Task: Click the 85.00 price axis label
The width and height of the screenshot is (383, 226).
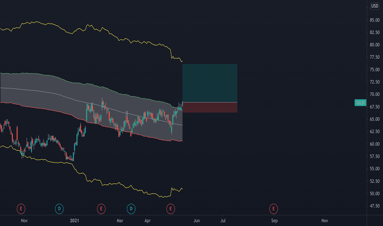Action: (x=375, y=20)
